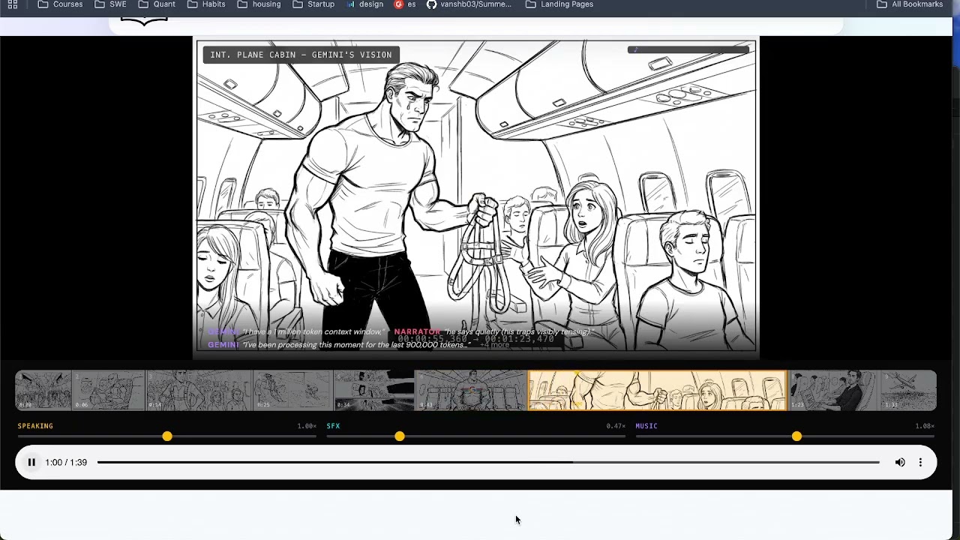This screenshot has height=540, width=960.
Task: Open the design bookmark
Action: pos(364,4)
